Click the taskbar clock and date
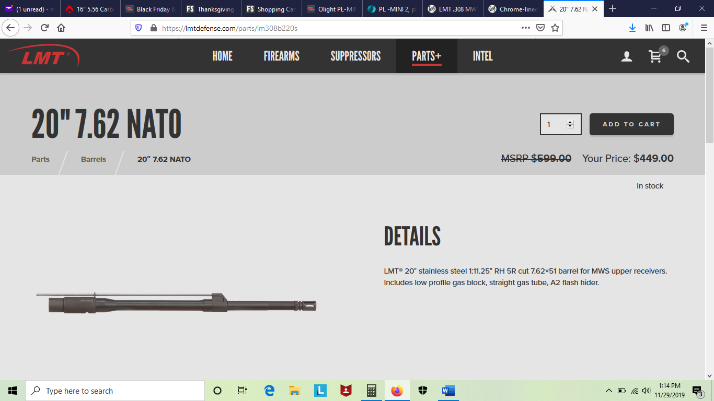 pos(670,391)
